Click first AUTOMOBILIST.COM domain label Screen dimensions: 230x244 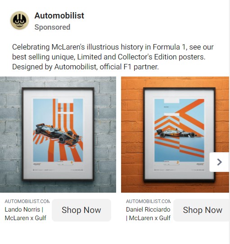tap(27, 201)
